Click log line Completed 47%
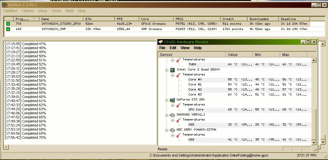Image resolution: width=328 pixels, height=160 pixels. click(25, 44)
